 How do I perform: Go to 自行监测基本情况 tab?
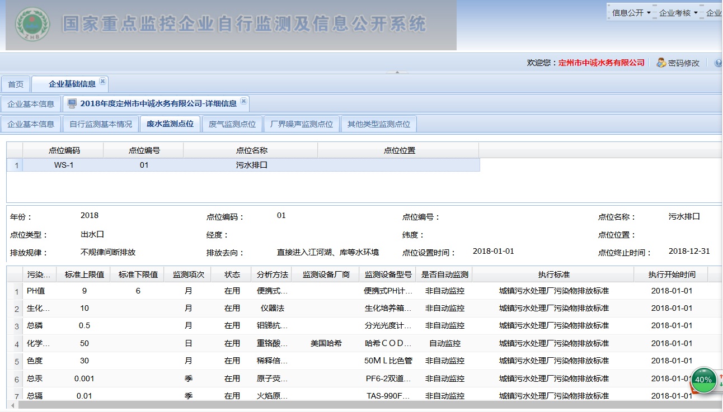point(101,124)
